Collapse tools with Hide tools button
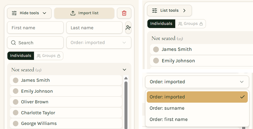Screen dimensions: 253x129 click(x=29, y=13)
